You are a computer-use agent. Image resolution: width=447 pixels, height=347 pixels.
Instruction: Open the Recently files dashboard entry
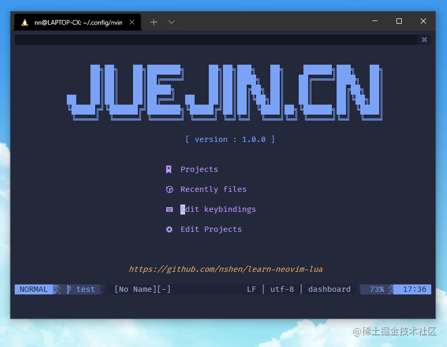click(213, 189)
